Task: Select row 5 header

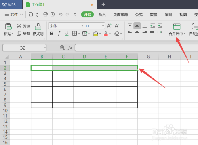Action: [5, 84]
